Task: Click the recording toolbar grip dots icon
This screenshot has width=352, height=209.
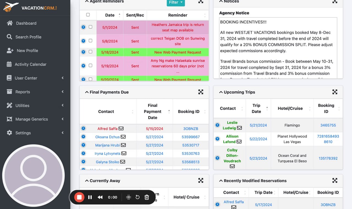Action: tap(128, 197)
